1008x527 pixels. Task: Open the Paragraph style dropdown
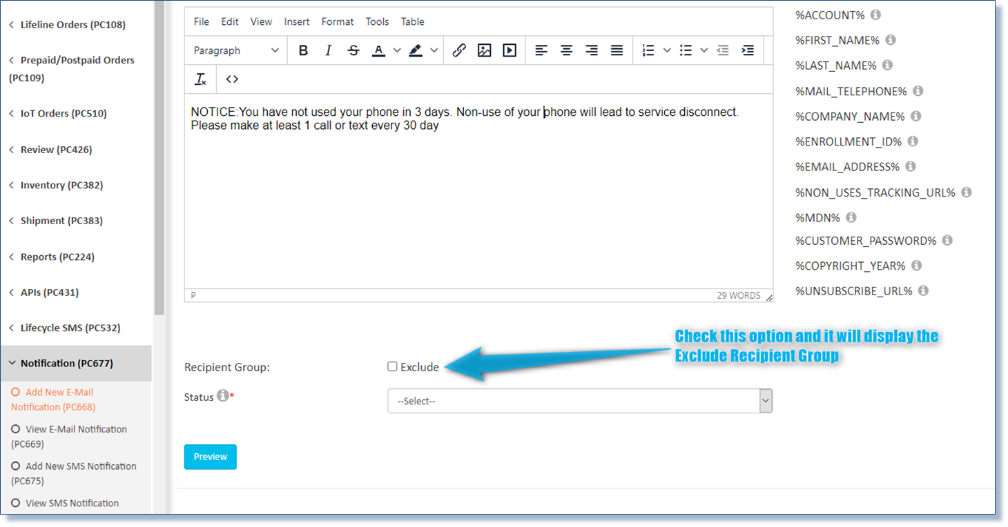235,50
